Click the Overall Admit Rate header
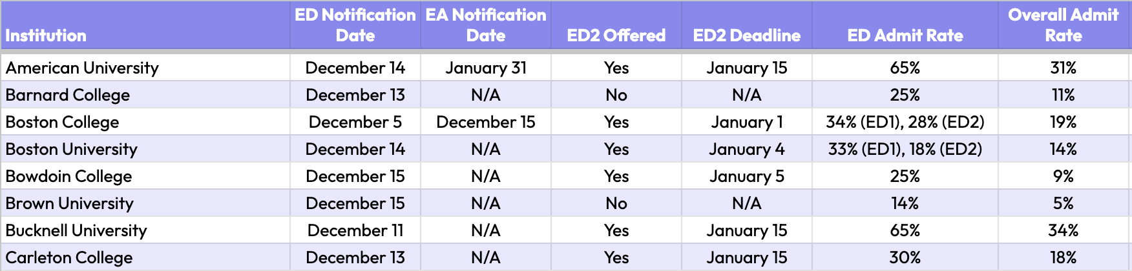This screenshot has height=271, width=1132. [1063, 25]
